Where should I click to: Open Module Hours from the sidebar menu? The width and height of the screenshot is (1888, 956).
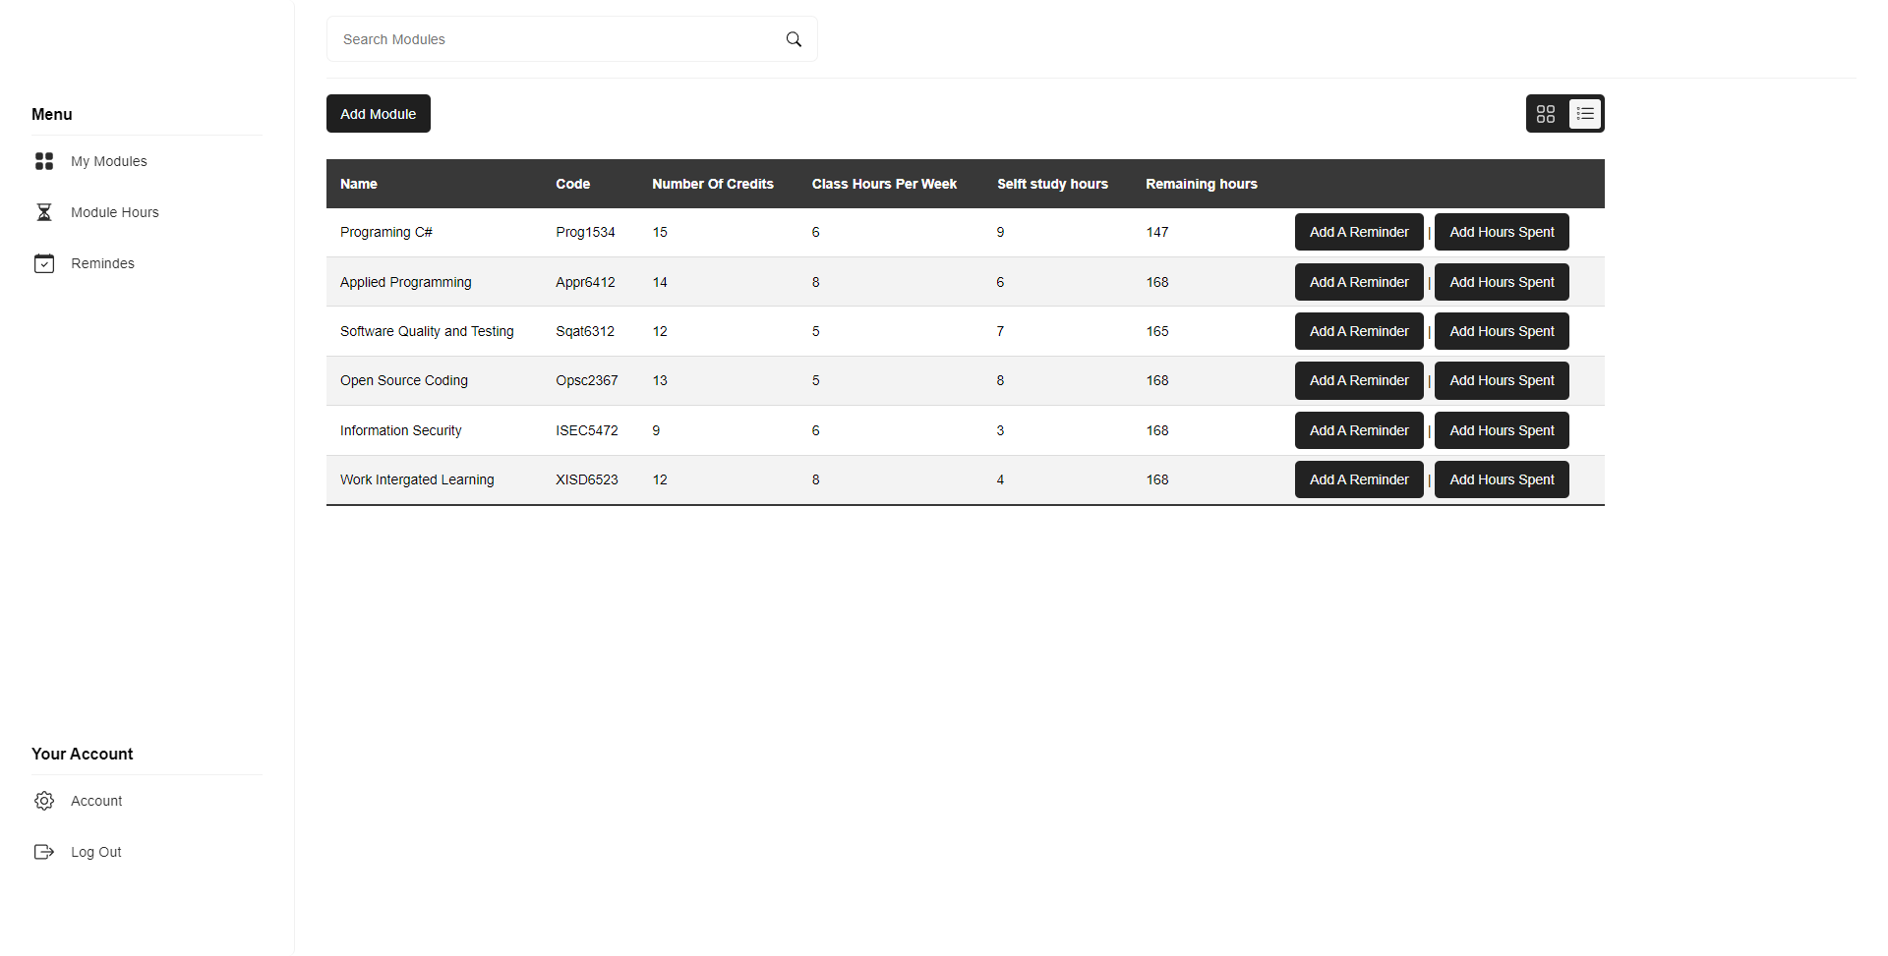pos(115,211)
